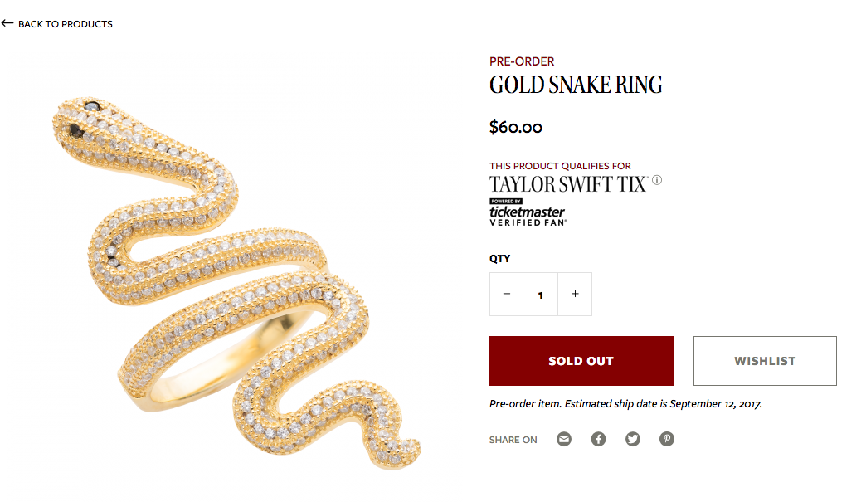Click the estimated ship date notice

[625, 404]
